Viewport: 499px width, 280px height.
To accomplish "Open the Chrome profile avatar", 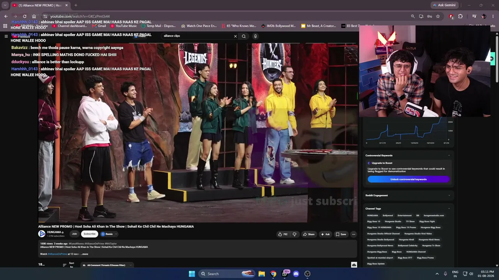I will 484,16.
